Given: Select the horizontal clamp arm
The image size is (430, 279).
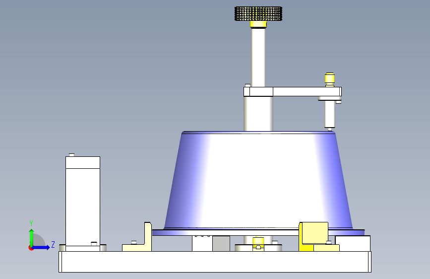Looking at the screenshot, I should (x=292, y=91).
